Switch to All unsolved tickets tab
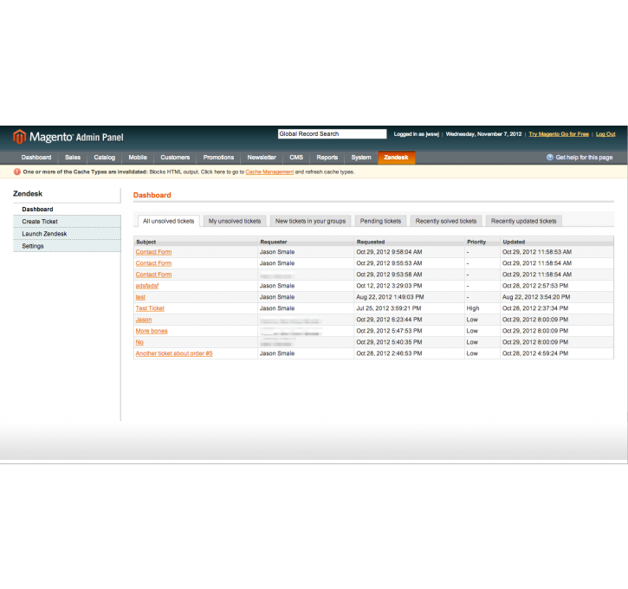Image resolution: width=628 pixels, height=589 pixels. point(169,221)
